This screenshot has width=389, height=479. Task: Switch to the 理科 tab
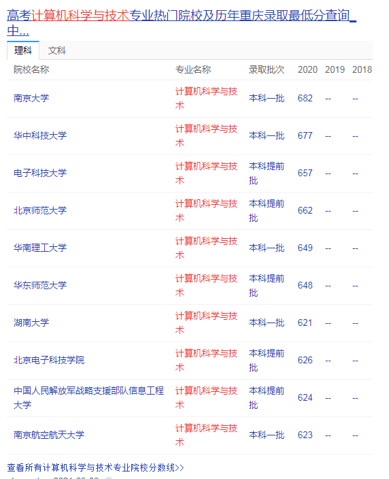(23, 50)
